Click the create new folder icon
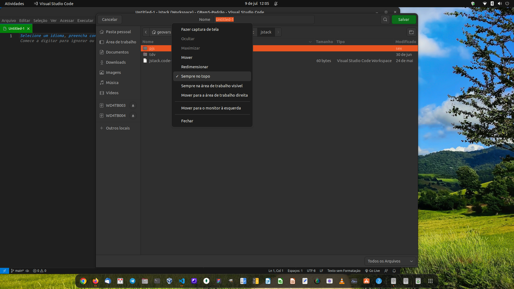This screenshot has width=514, height=289. point(411,32)
